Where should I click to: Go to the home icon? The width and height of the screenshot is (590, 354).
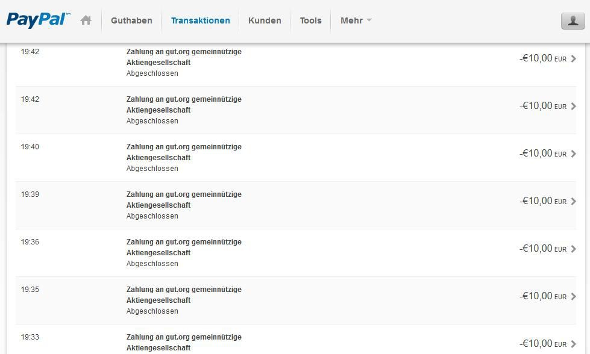(86, 20)
